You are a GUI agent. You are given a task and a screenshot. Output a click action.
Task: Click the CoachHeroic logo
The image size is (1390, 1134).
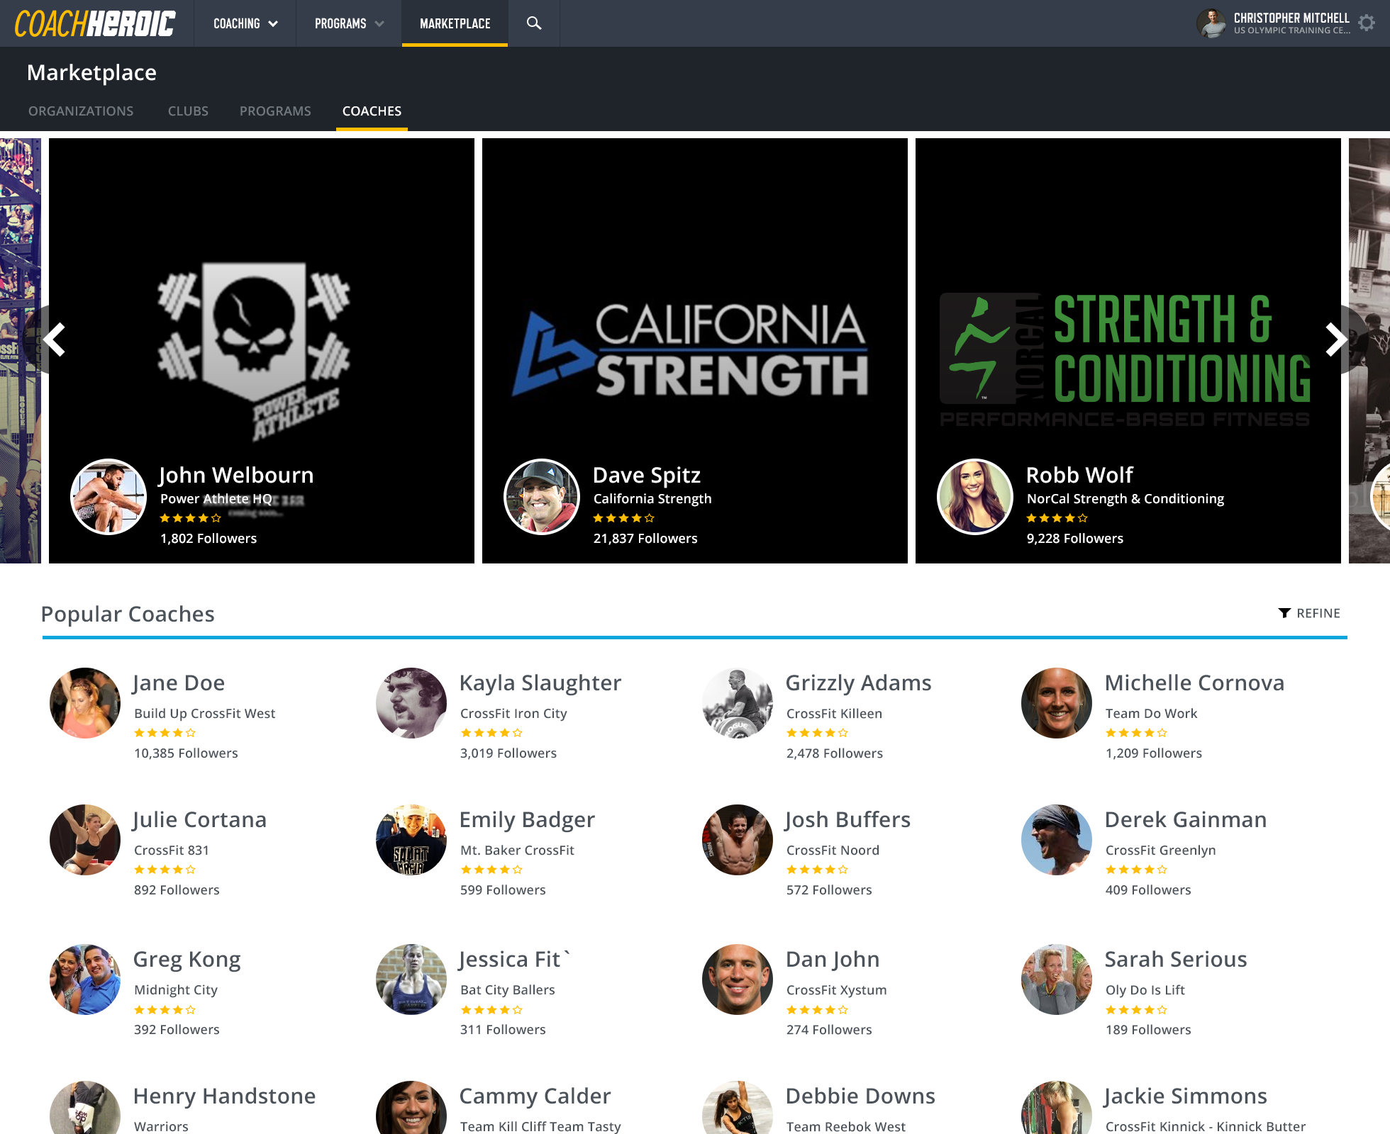(95, 23)
